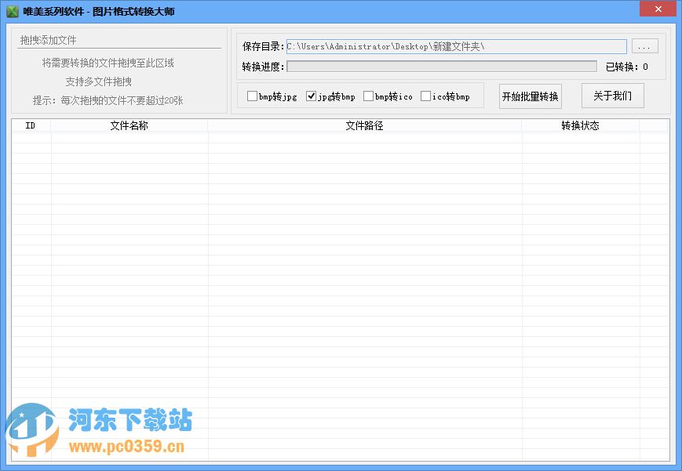Click the 文件名称 column header
Viewport: 682px width, 471px height.
click(x=128, y=125)
